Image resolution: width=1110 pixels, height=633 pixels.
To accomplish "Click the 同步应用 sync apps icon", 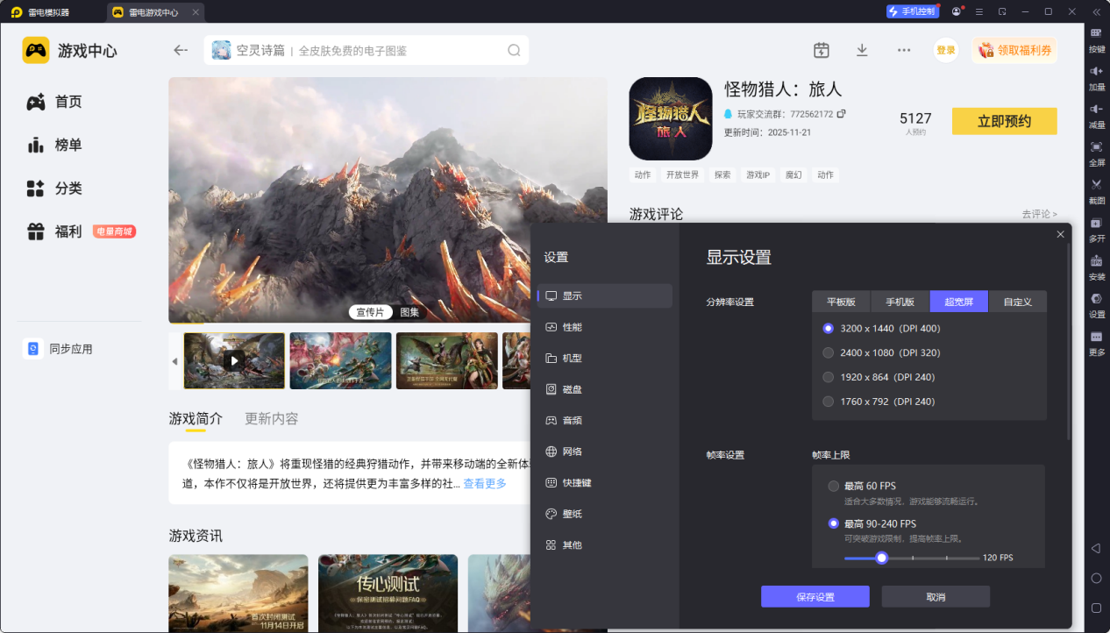I will click(x=33, y=349).
